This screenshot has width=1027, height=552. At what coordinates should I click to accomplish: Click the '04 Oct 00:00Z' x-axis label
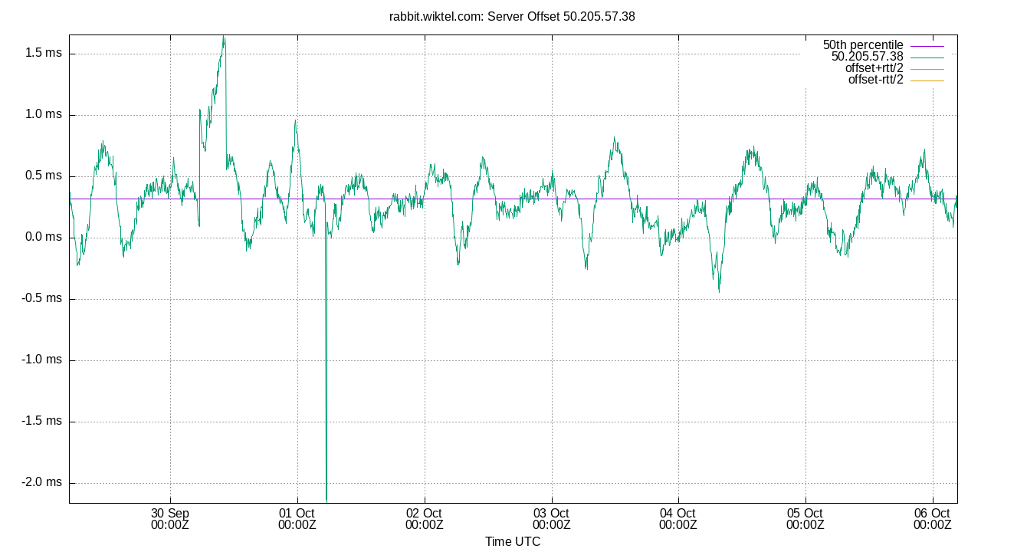coord(678,519)
